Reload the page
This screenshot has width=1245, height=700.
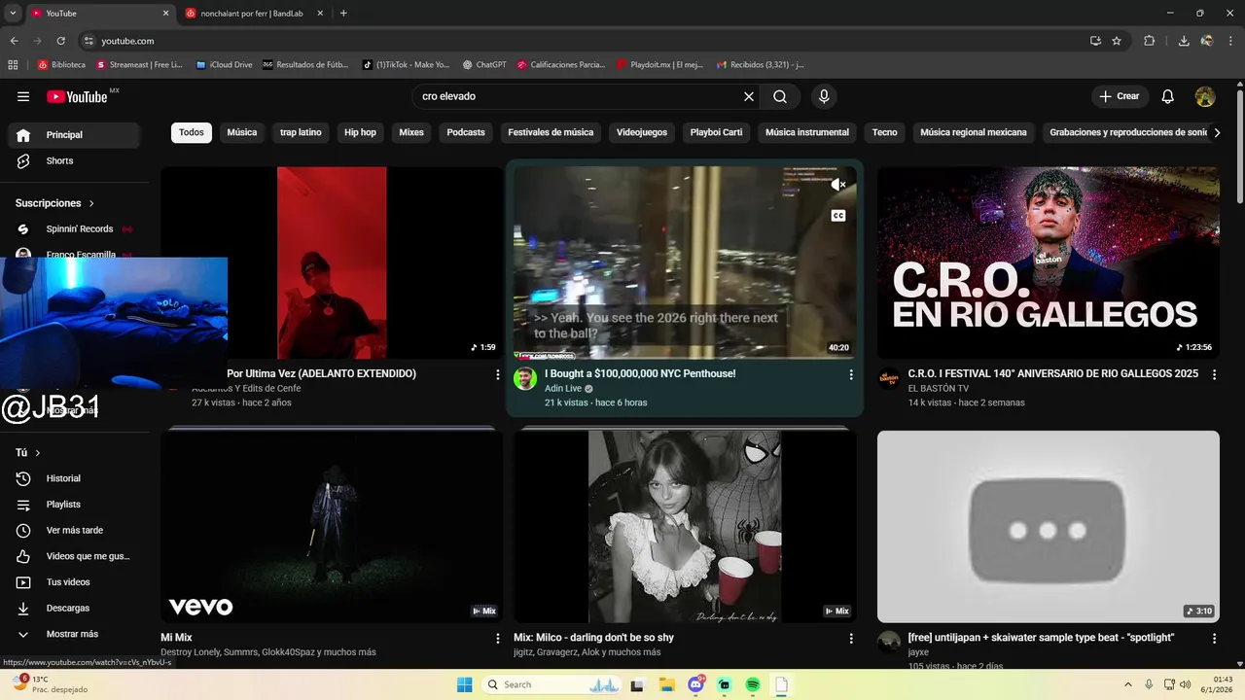click(x=60, y=41)
